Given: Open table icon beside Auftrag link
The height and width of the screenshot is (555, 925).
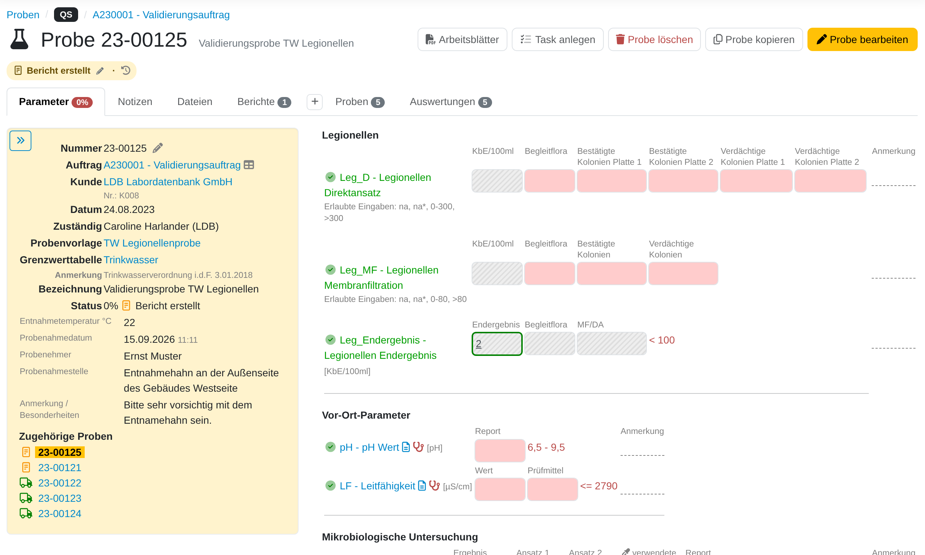Looking at the screenshot, I should 249,165.
